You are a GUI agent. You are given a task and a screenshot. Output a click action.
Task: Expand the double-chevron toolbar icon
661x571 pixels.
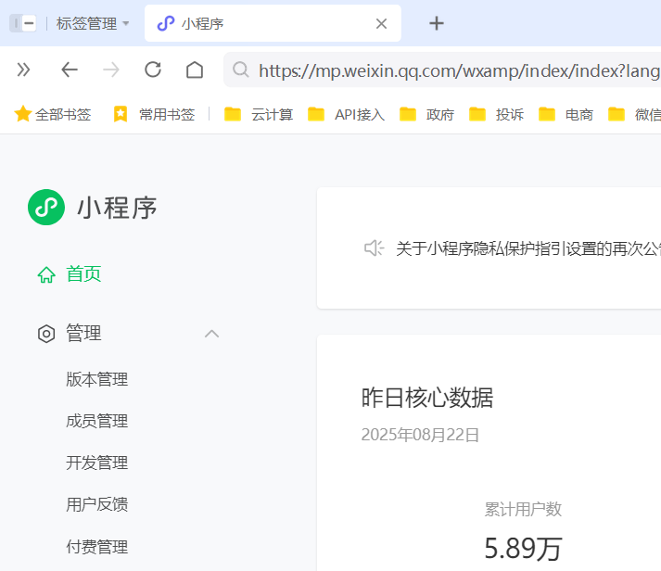23,70
